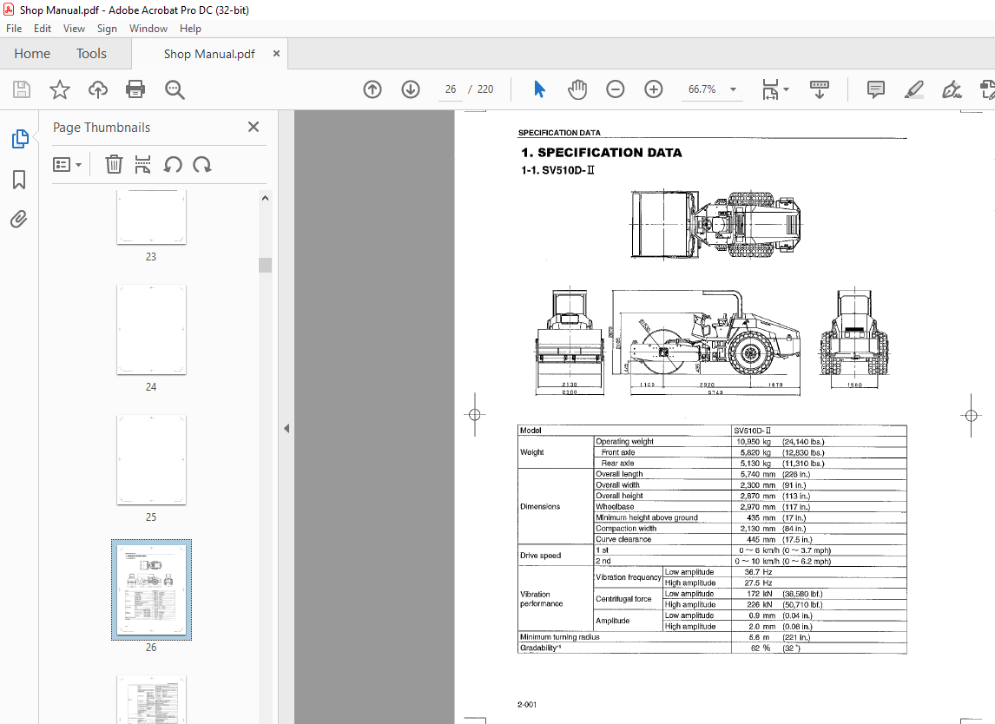Open the Bookmarks sidebar icon
The image size is (995, 724).
point(19,180)
